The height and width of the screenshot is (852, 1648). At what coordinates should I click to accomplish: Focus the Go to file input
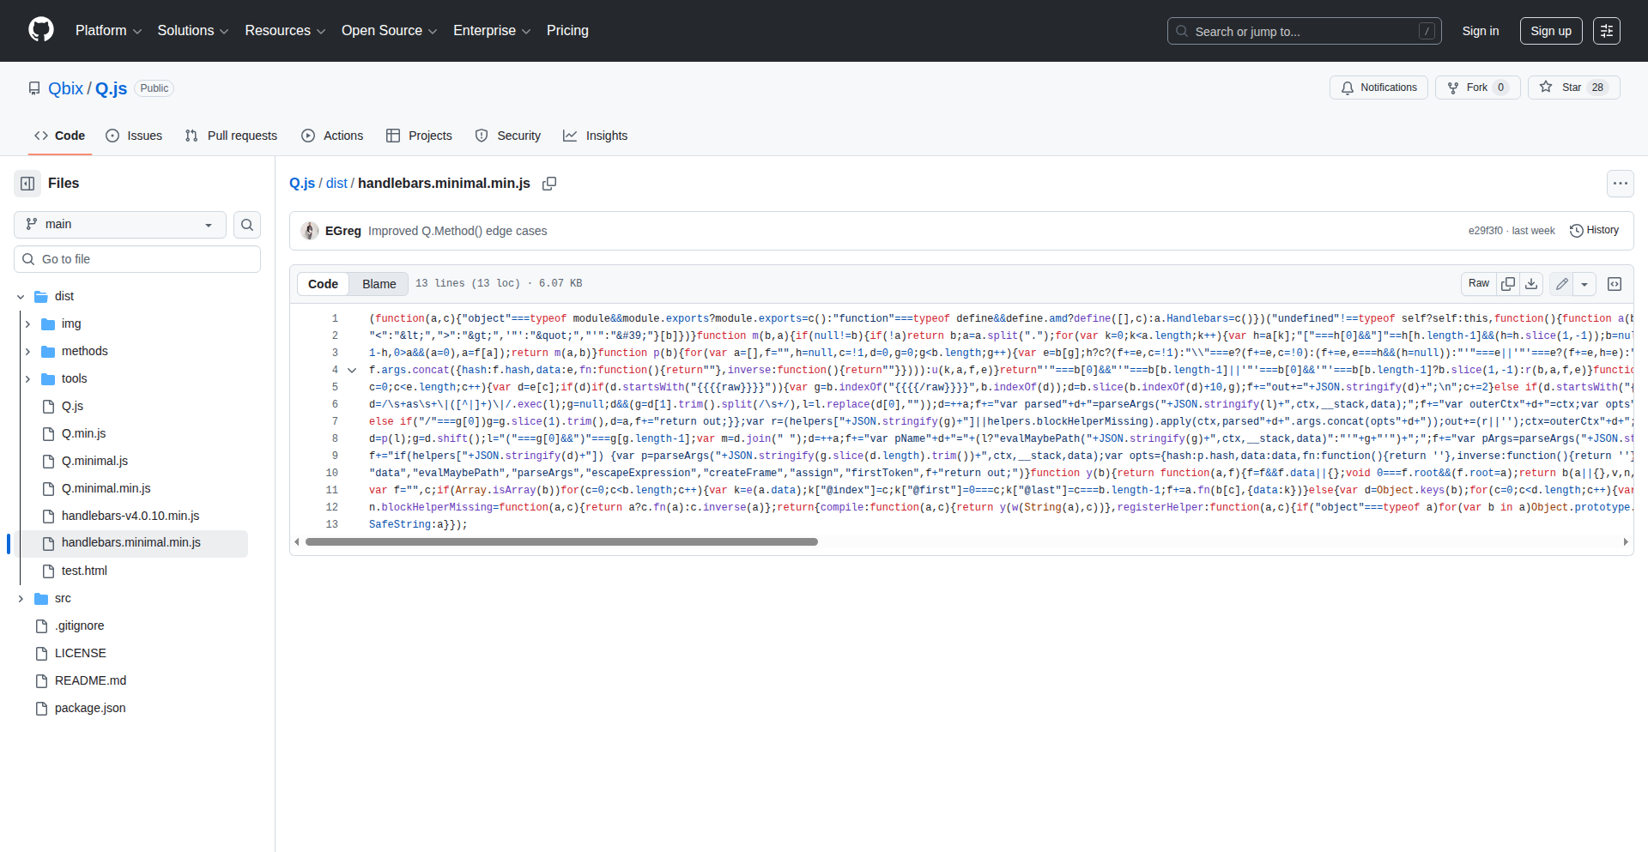pos(137,259)
